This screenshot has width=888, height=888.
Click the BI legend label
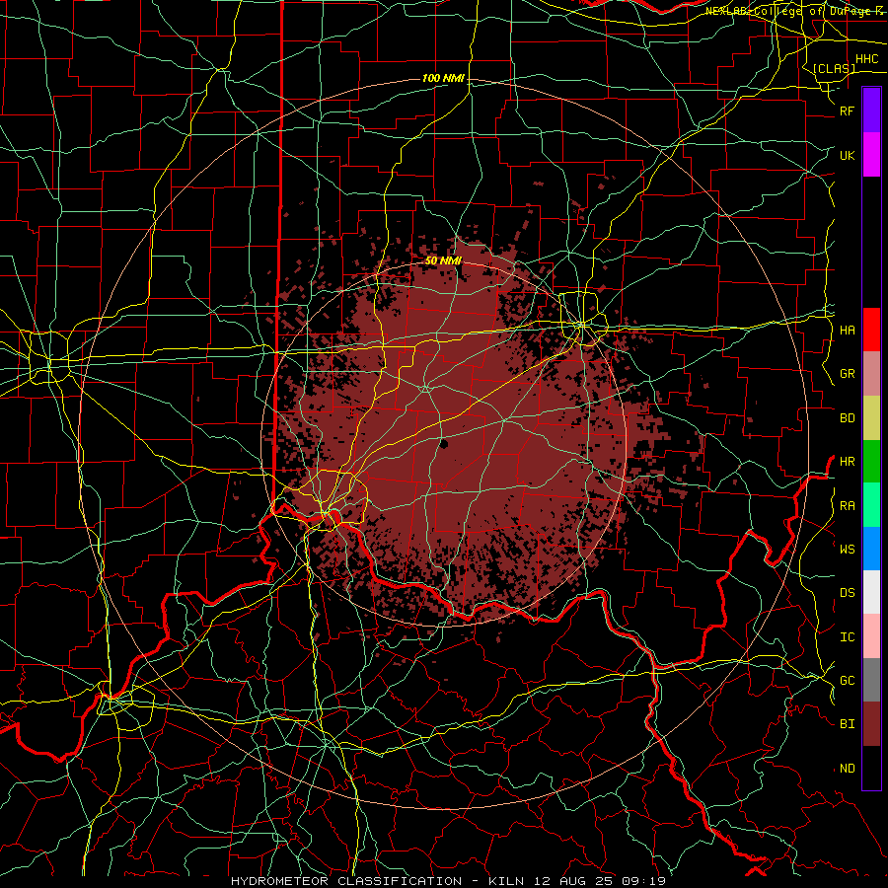(x=847, y=724)
